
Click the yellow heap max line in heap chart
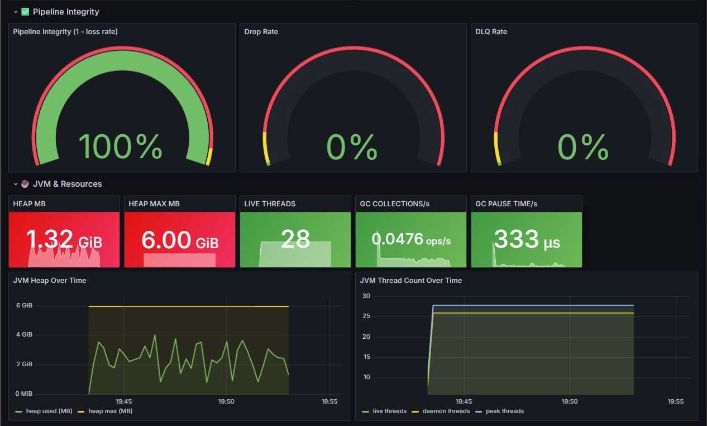pos(189,306)
